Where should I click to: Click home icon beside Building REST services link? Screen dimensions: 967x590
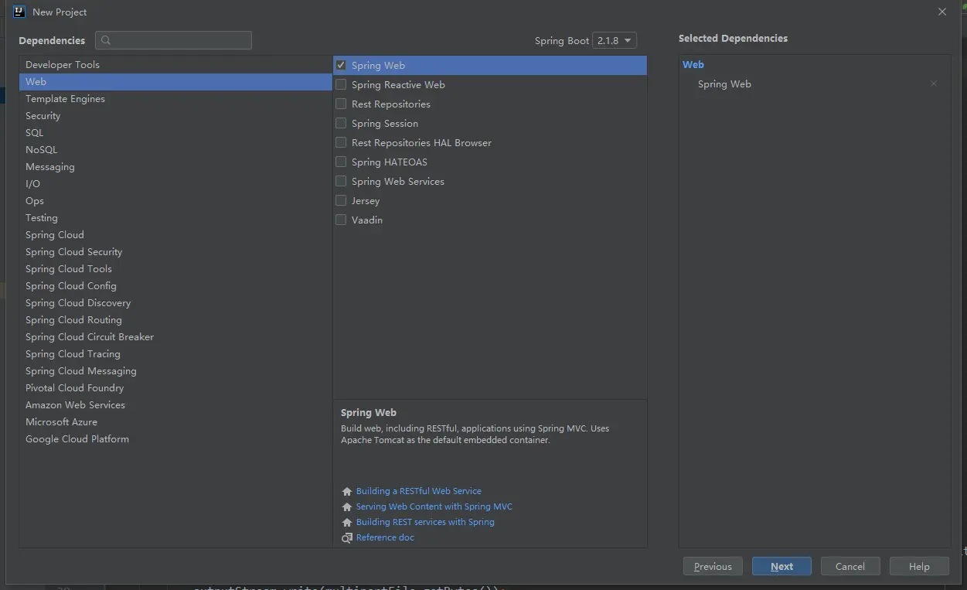[x=347, y=523]
